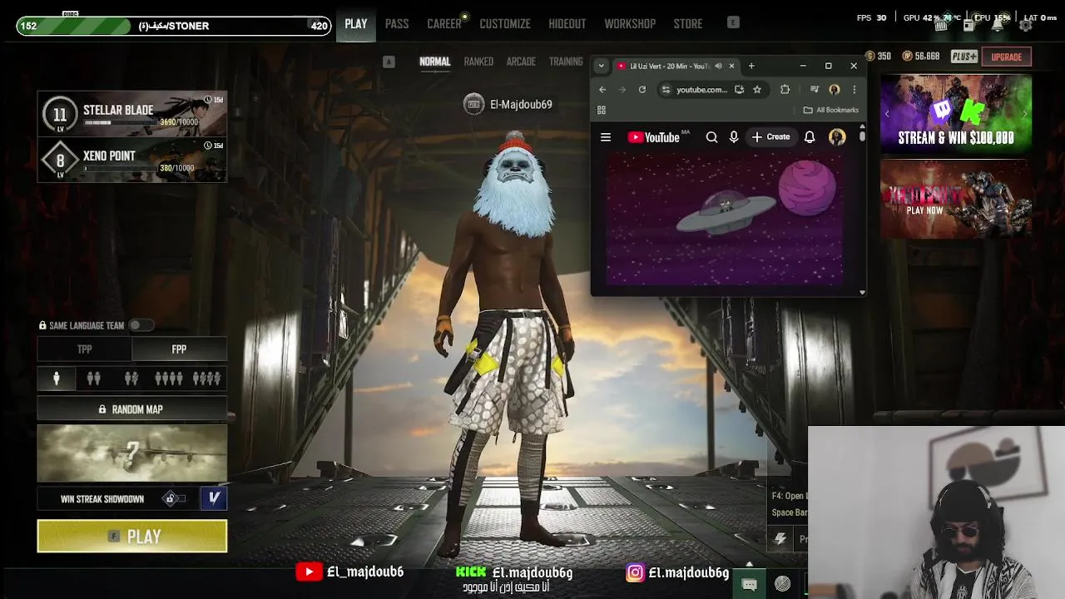The width and height of the screenshot is (1065, 599).
Task: Open the WORKSHOP menu tab
Action: [x=630, y=24]
